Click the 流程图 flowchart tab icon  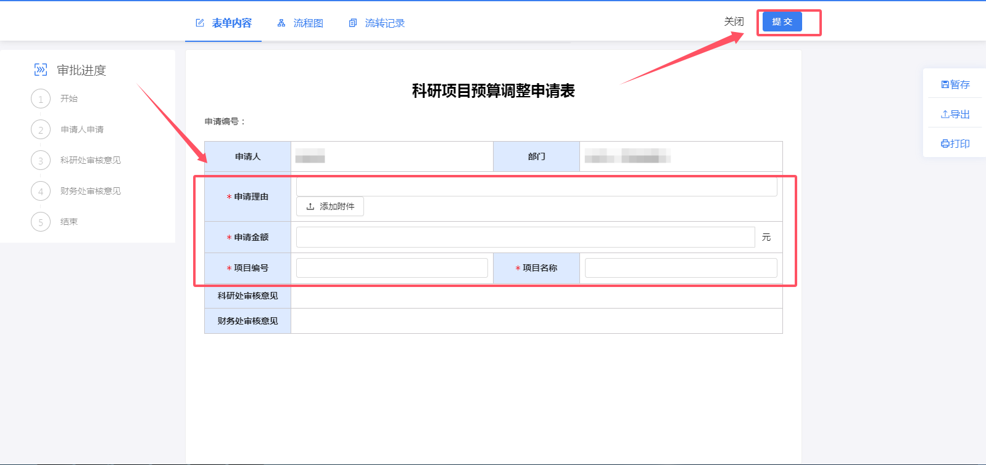pyautogui.click(x=281, y=23)
